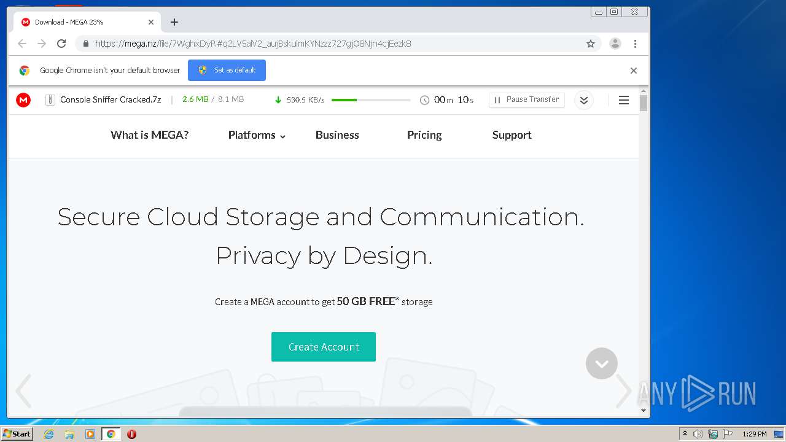Dismiss the default browser notification bar
The width and height of the screenshot is (786, 442).
coord(634,71)
